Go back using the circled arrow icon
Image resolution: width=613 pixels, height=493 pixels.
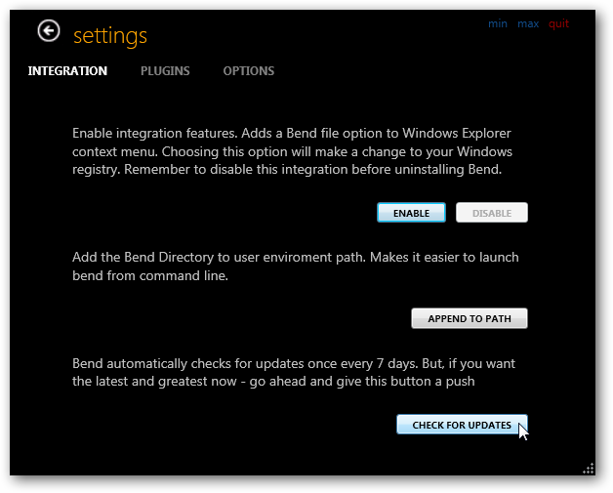click(x=49, y=30)
